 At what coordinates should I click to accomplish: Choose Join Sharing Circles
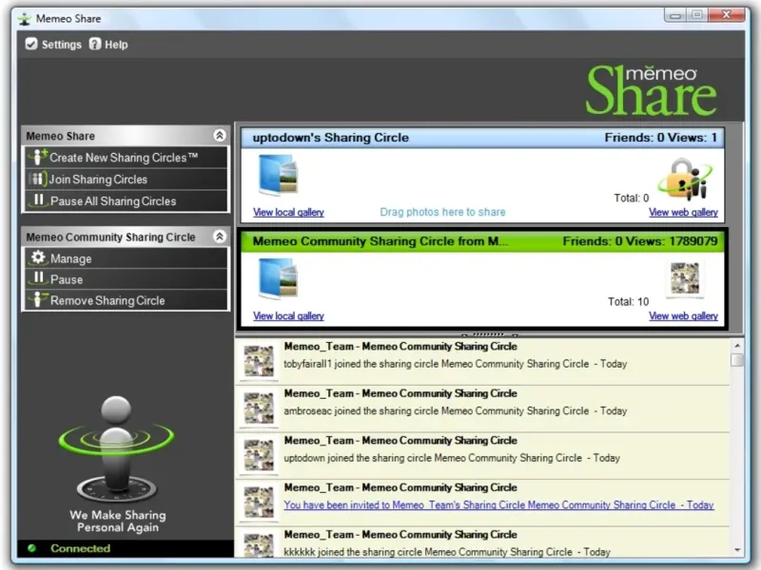point(127,180)
